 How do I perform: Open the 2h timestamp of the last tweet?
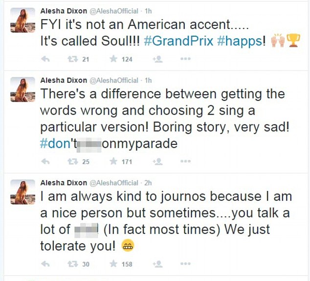tap(147, 183)
